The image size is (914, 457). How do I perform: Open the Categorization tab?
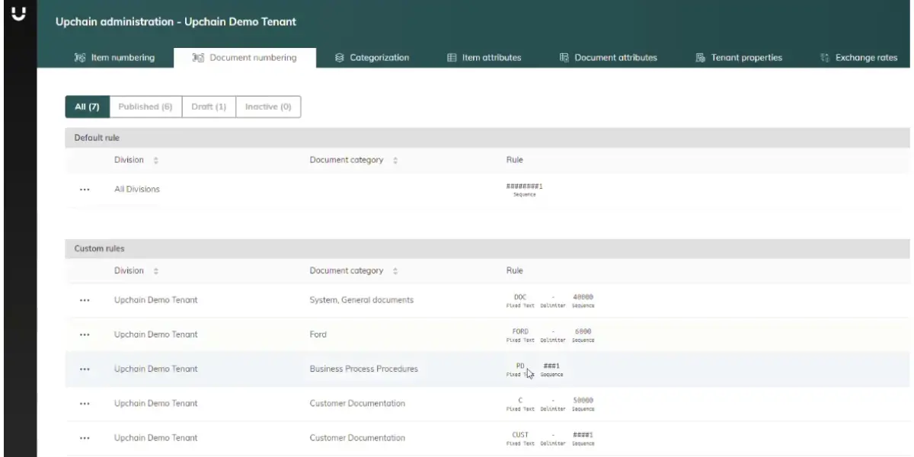pos(372,58)
